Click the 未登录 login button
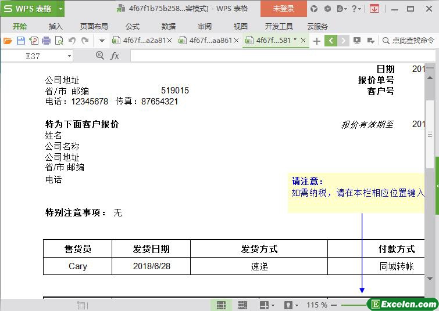 pos(283,9)
